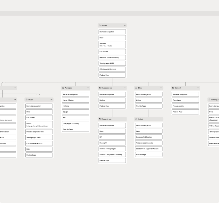Select Listing in Blog card

[149, 100]
